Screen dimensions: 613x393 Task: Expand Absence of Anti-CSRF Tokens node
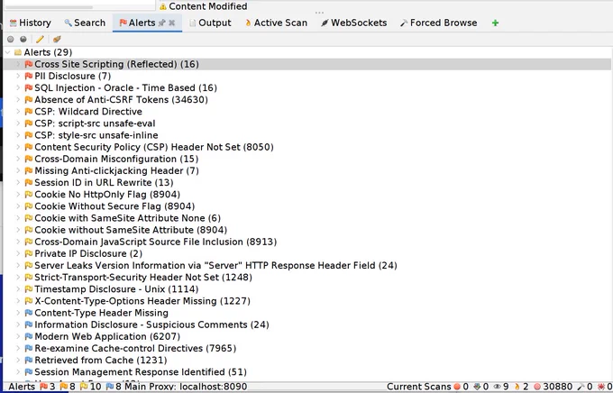[x=18, y=100]
